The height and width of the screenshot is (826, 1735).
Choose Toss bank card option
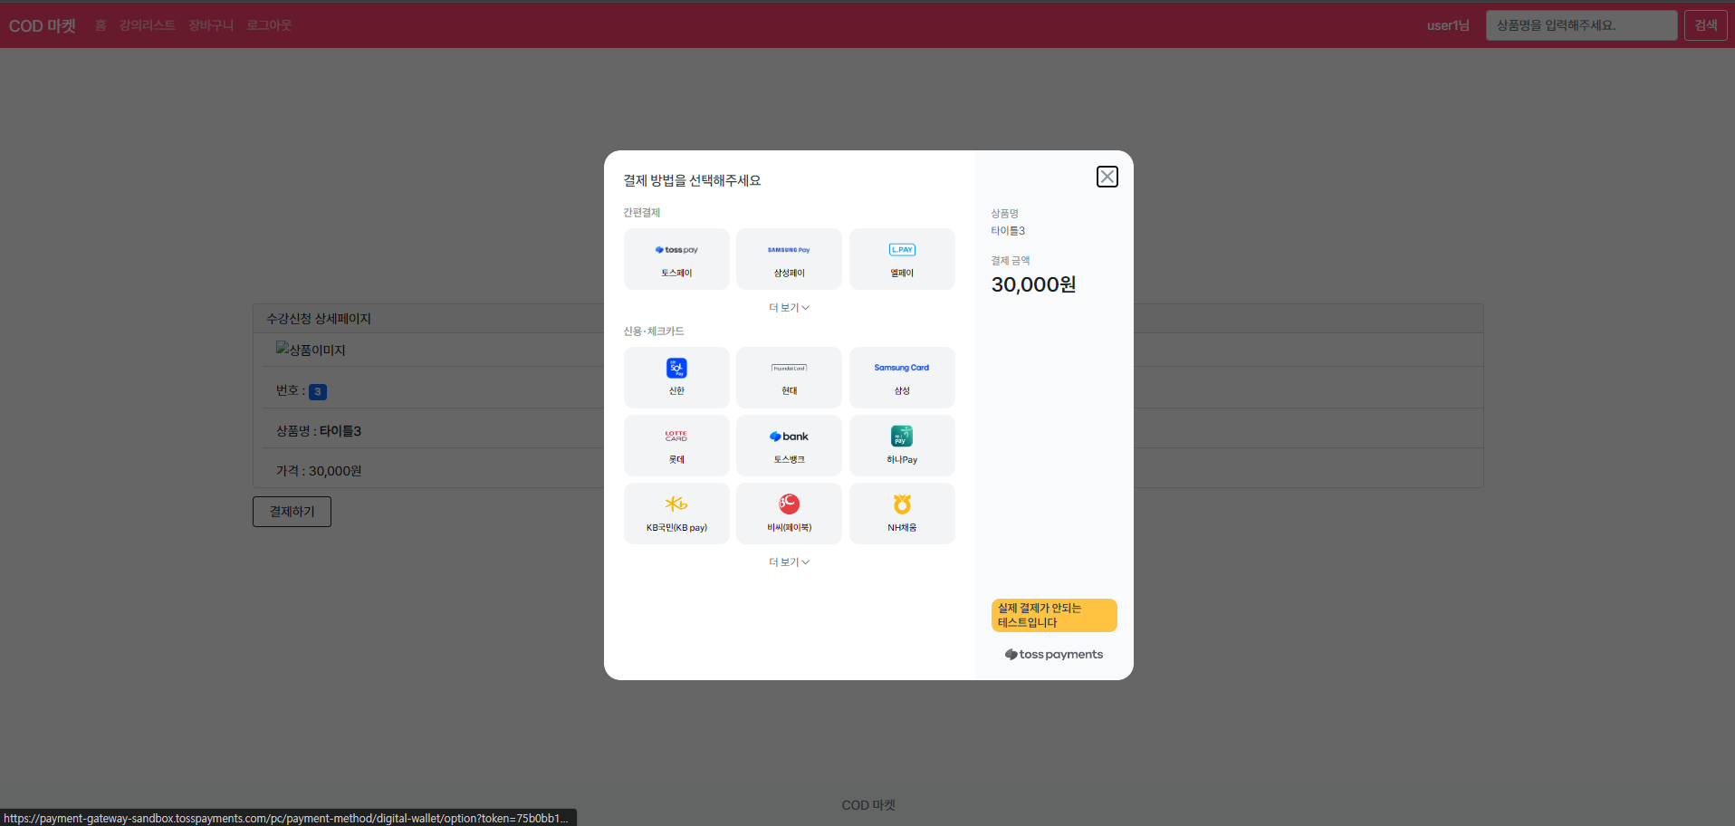click(x=789, y=446)
